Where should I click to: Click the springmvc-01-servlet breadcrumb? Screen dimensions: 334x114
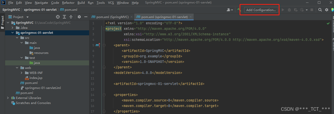pyautogui.click(x=40, y=10)
